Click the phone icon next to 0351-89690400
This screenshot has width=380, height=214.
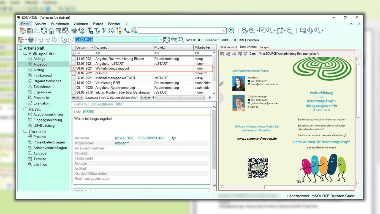pyautogui.click(x=173, y=138)
